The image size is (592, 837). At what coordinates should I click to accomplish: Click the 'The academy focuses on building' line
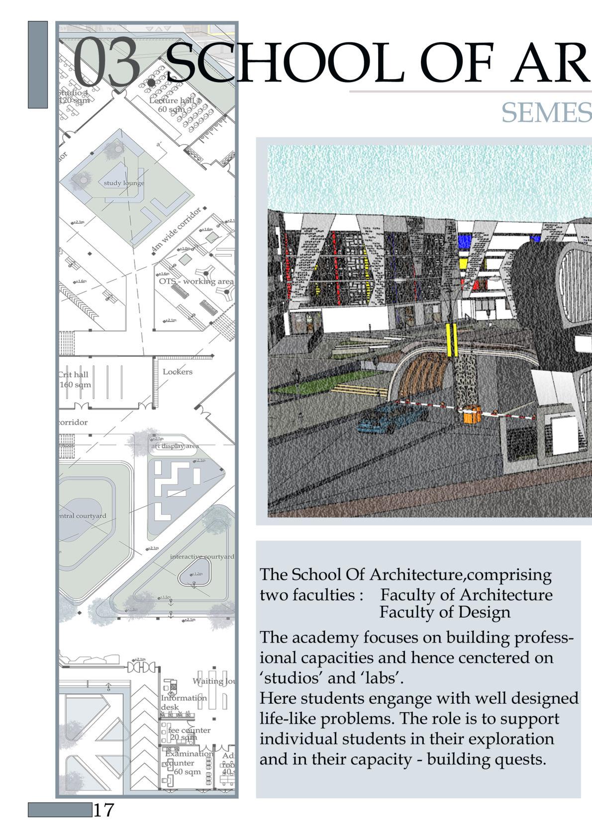(417, 637)
